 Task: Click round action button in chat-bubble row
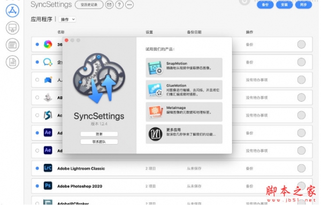(x=301, y=62)
